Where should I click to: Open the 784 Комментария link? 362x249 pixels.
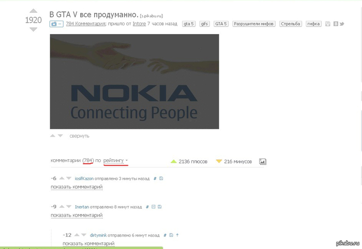click(86, 24)
